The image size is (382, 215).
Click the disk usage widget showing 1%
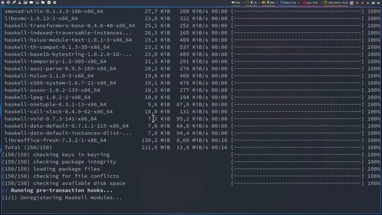click(251, 2)
